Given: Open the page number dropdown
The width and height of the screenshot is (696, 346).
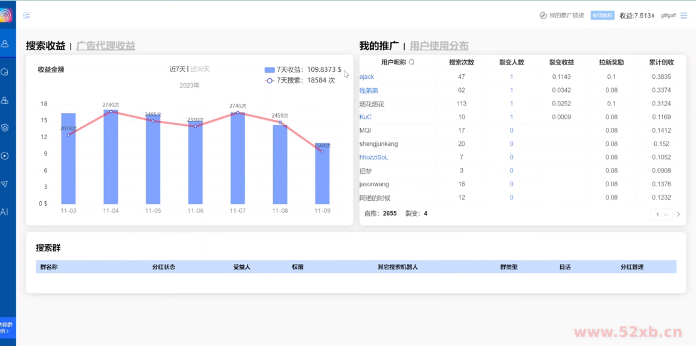Looking at the screenshot, I should coord(662,215).
